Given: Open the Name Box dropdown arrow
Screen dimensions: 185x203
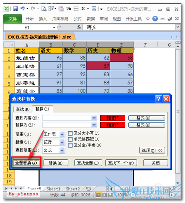Looking at the screenshot, I should tap(54, 27).
